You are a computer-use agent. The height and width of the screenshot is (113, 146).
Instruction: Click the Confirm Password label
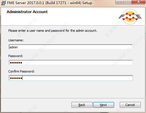click(21, 71)
